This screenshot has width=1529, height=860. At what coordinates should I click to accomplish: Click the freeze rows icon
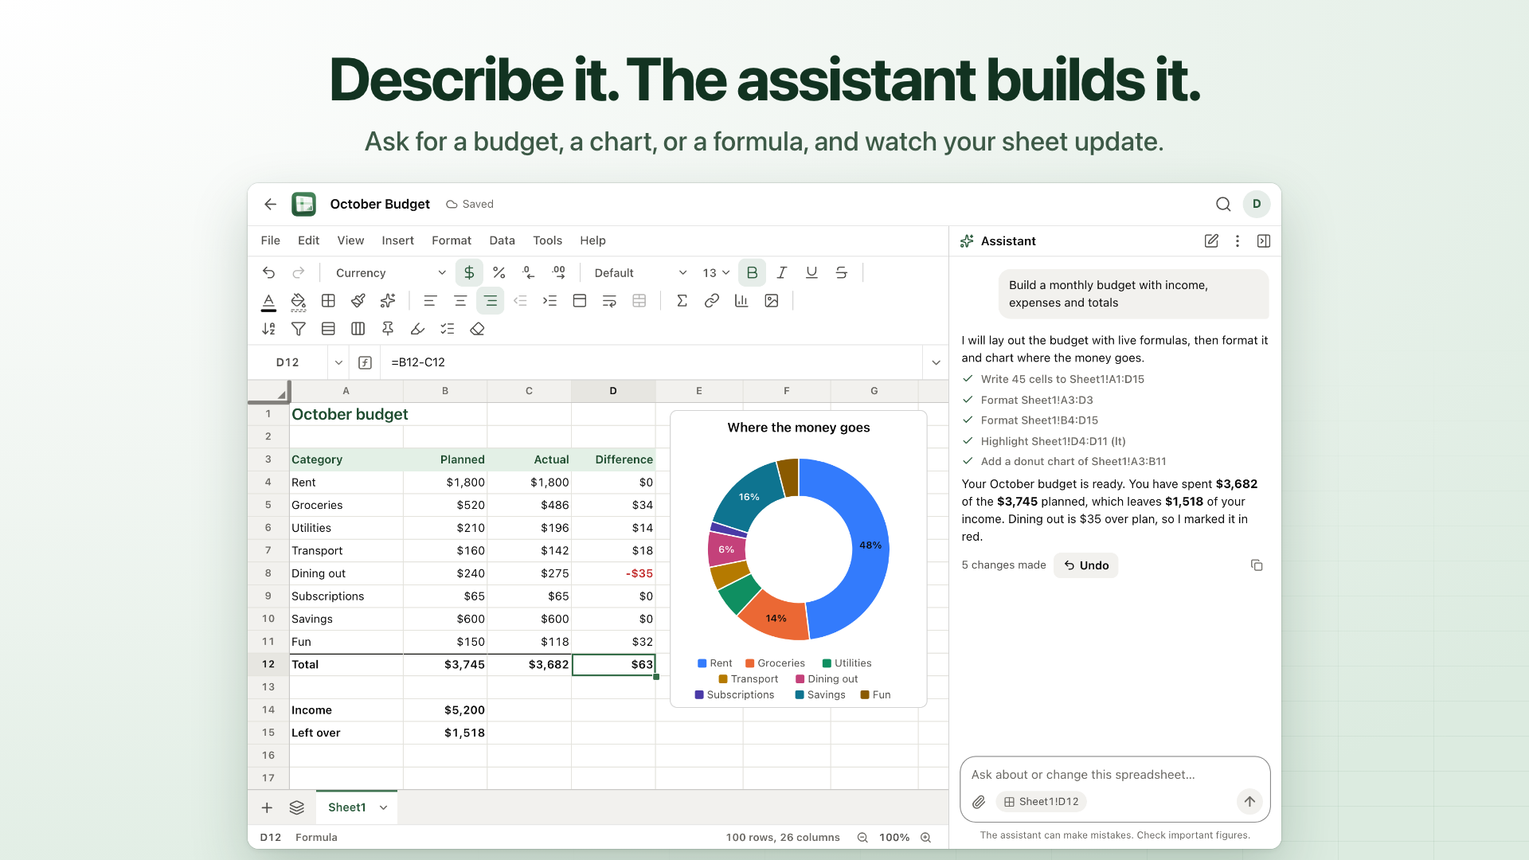(328, 329)
